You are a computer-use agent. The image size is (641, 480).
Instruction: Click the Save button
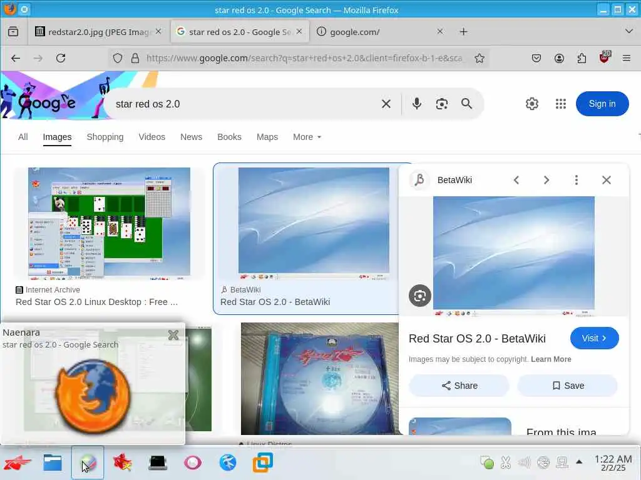click(x=567, y=386)
